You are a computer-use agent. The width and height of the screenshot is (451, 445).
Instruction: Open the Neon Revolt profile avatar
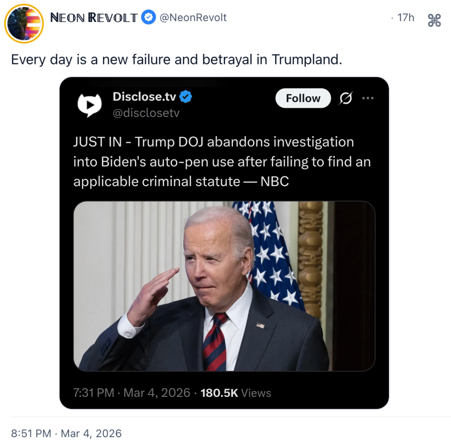24,24
